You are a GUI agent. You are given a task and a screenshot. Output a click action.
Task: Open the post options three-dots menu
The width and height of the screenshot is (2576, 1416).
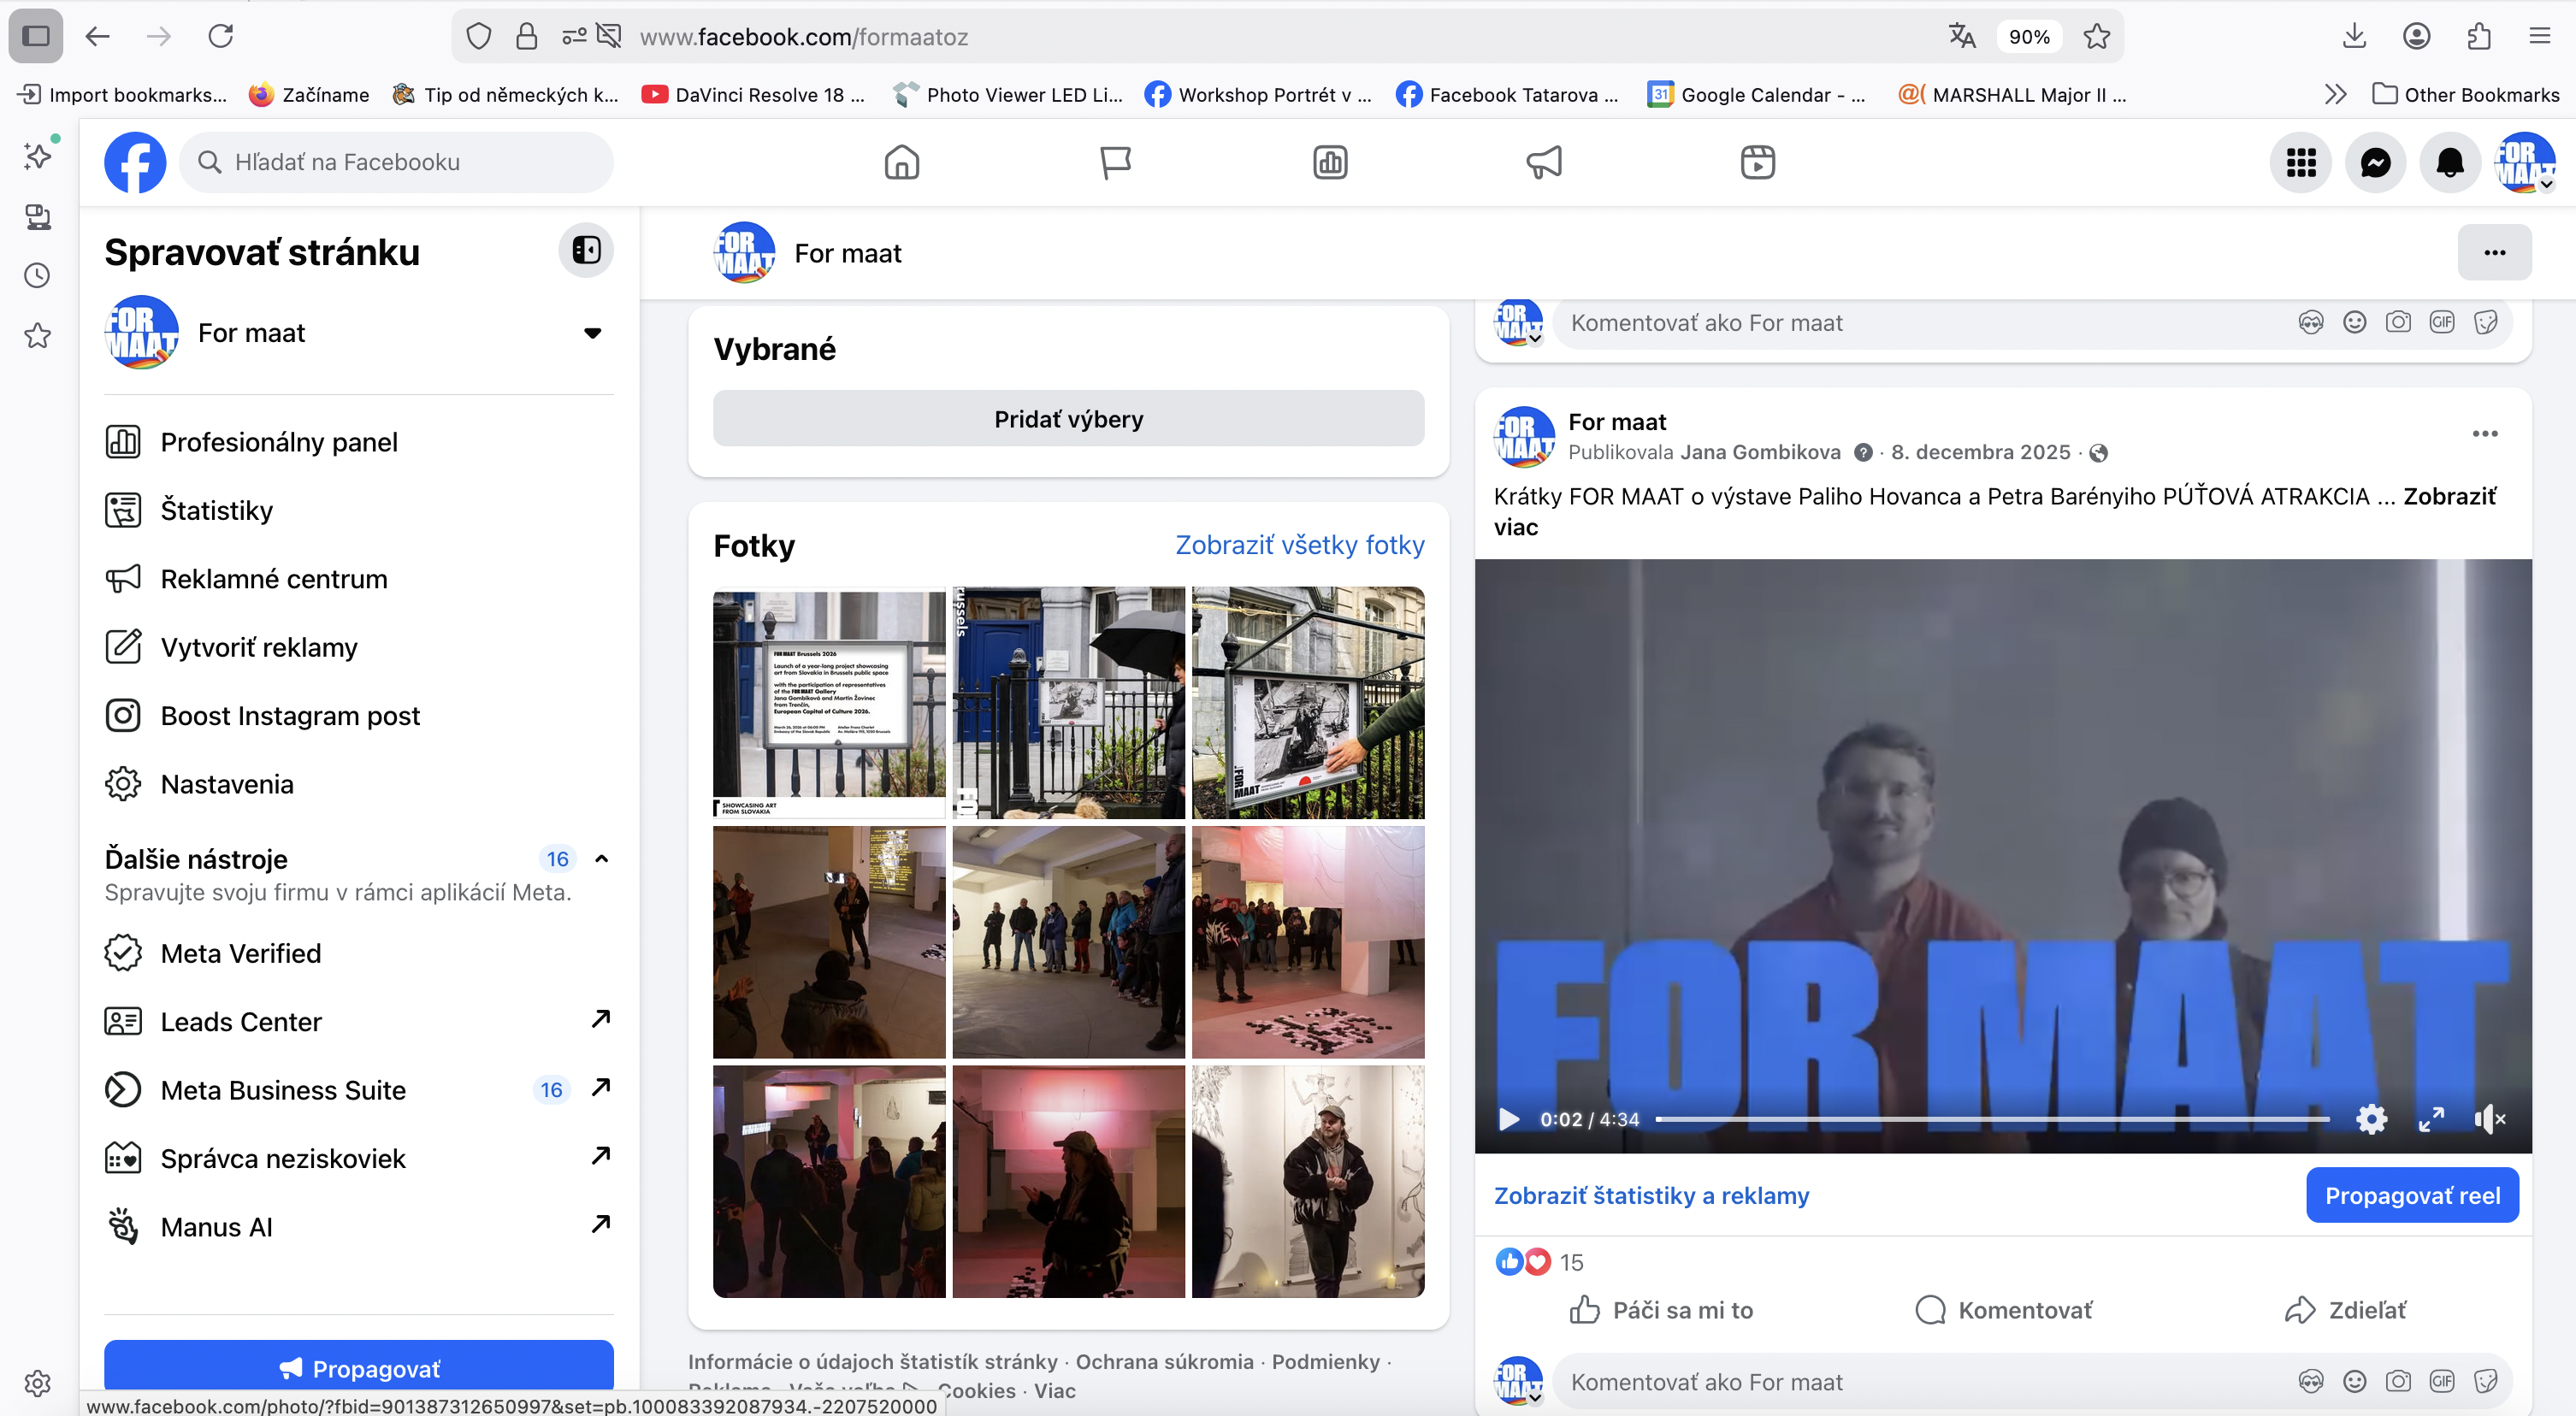point(2485,434)
